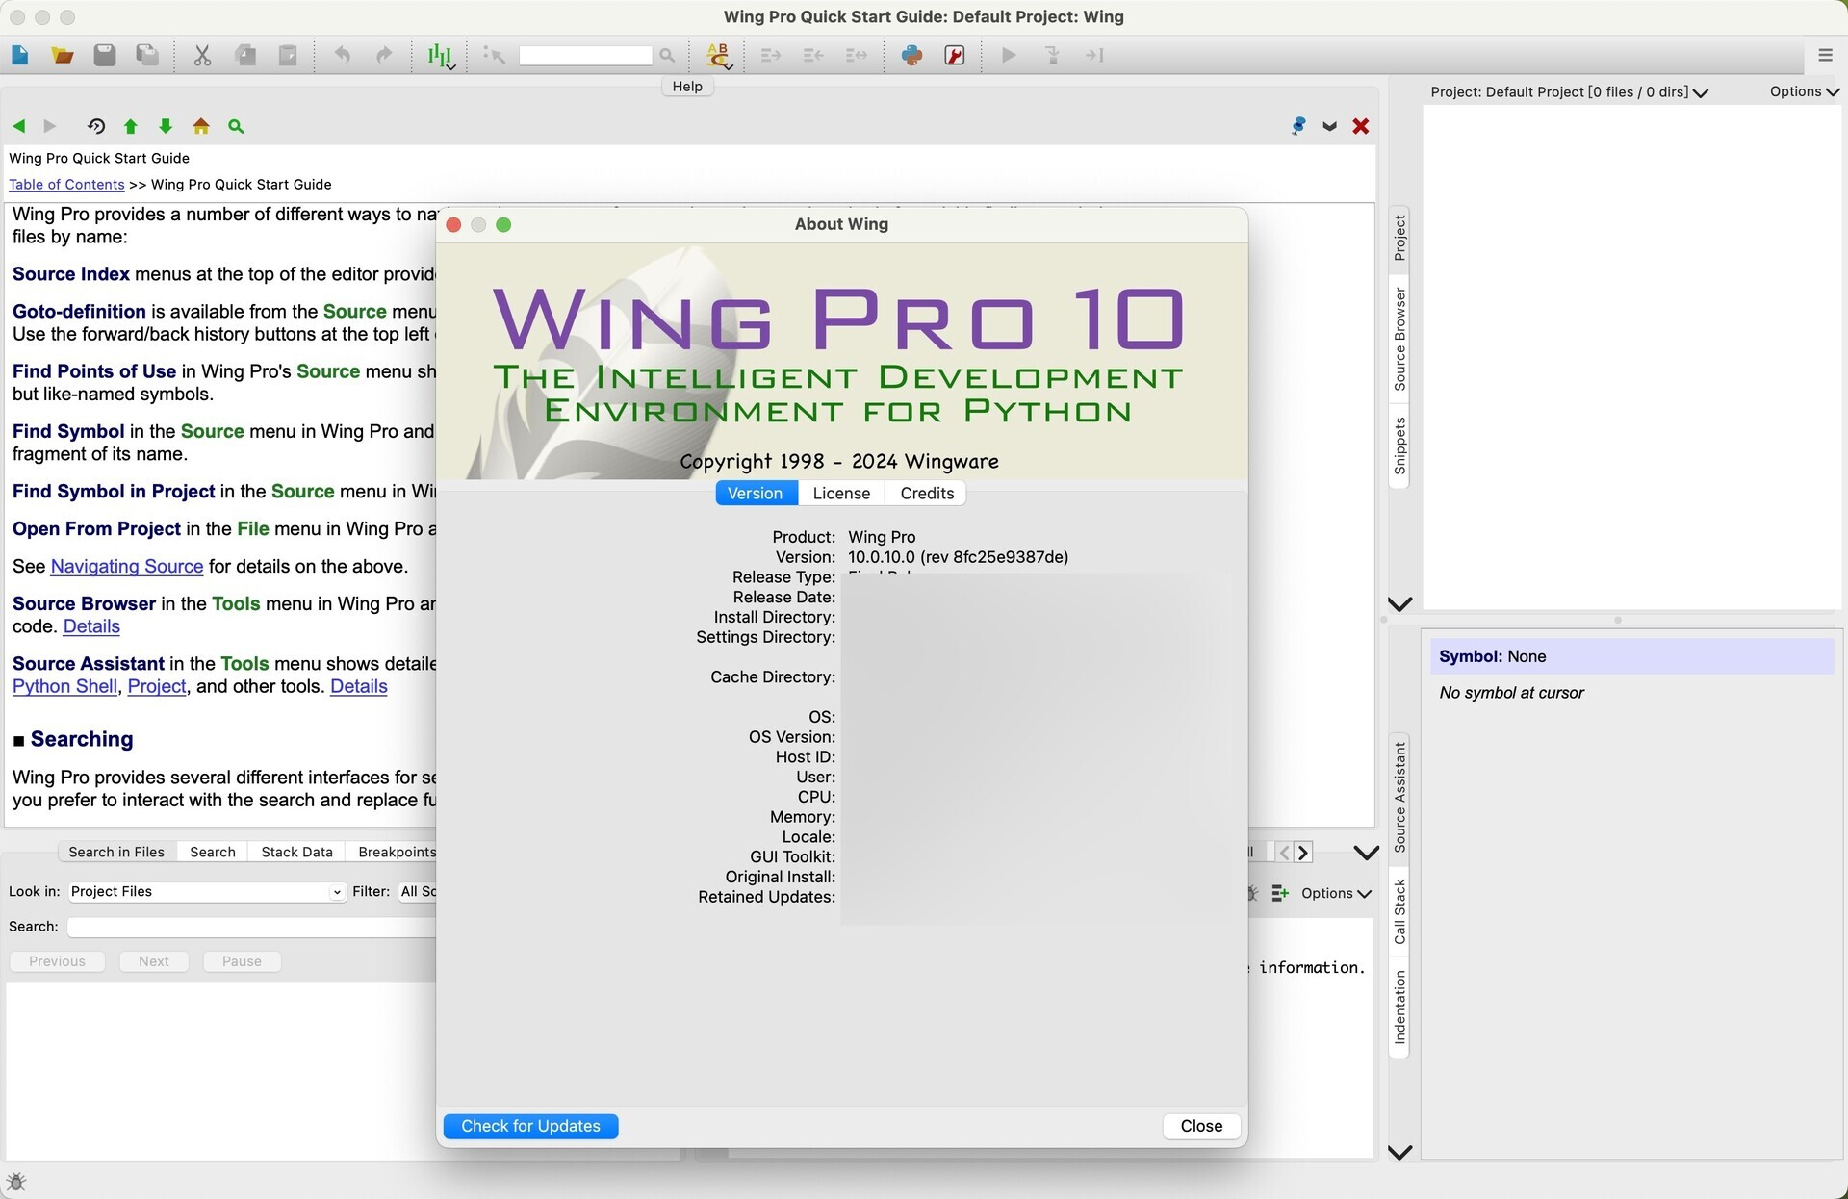Select Version tab in About Wing
Image resolution: width=1848 pixels, height=1199 pixels.
click(x=756, y=493)
